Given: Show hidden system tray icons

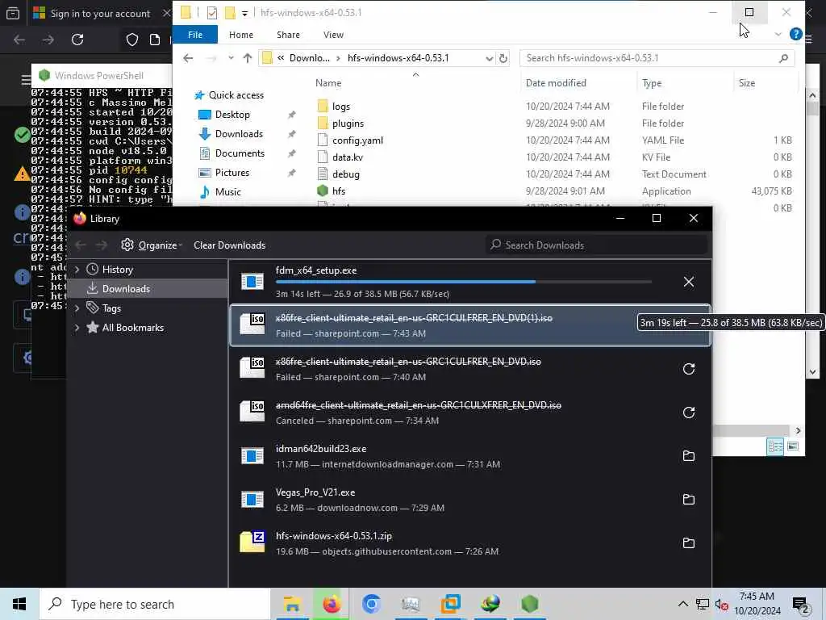Looking at the screenshot, I should point(682,604).
